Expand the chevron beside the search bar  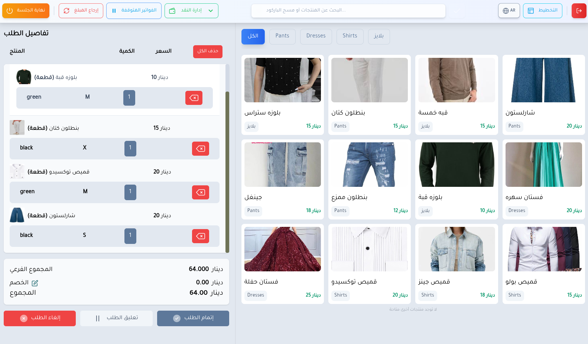pyautogui.click(x=457, y=11)
